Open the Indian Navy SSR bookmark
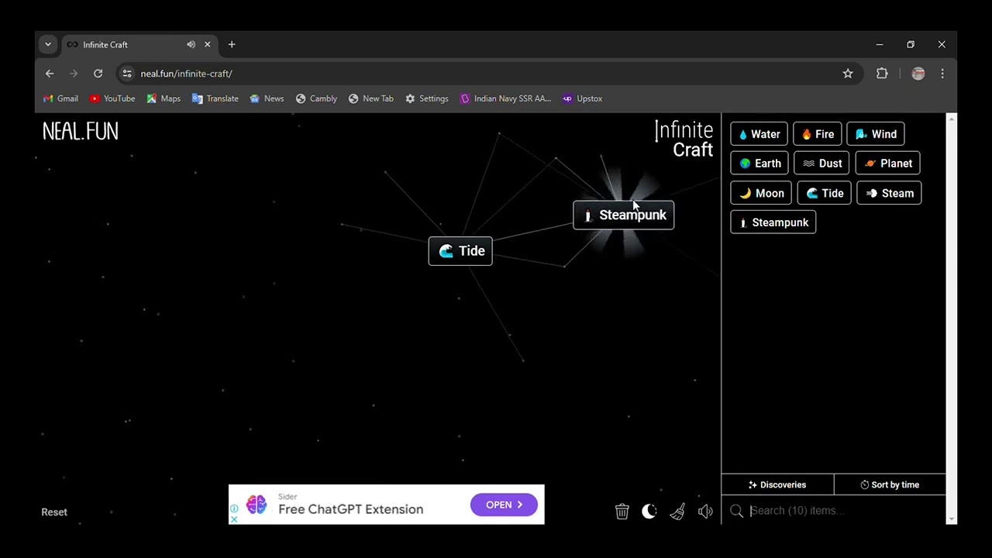This screenshot has height=558, width=992. tap(505, 98)
